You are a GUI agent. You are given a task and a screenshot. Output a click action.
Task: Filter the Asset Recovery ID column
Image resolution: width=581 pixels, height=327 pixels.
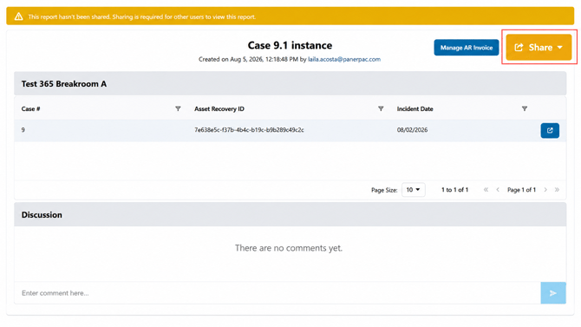pos(381,108)
